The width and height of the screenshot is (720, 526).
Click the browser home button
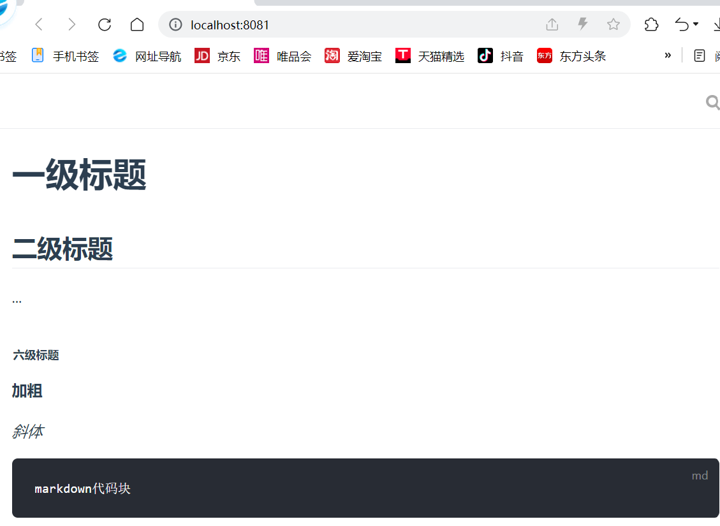(136, 24)
